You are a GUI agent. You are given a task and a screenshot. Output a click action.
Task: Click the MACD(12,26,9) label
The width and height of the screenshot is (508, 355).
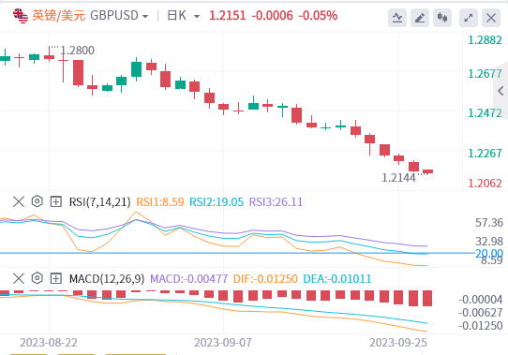click(107, 278)
